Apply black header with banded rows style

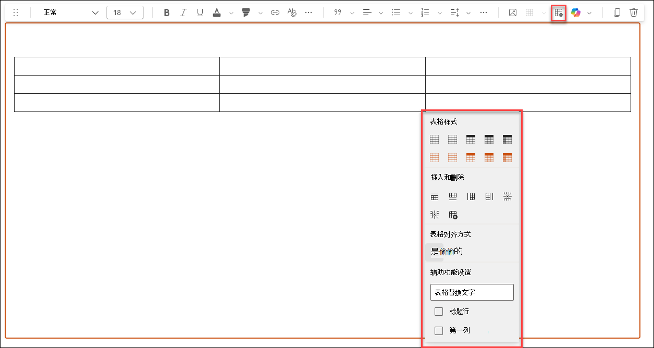coord(489,139)
